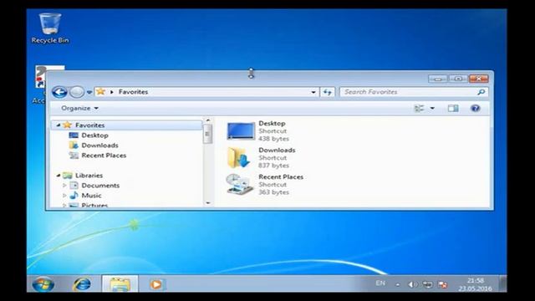535x301 pixels.
Task: Select the Downloads shortcut folder icon
Action: pos(239,157)
